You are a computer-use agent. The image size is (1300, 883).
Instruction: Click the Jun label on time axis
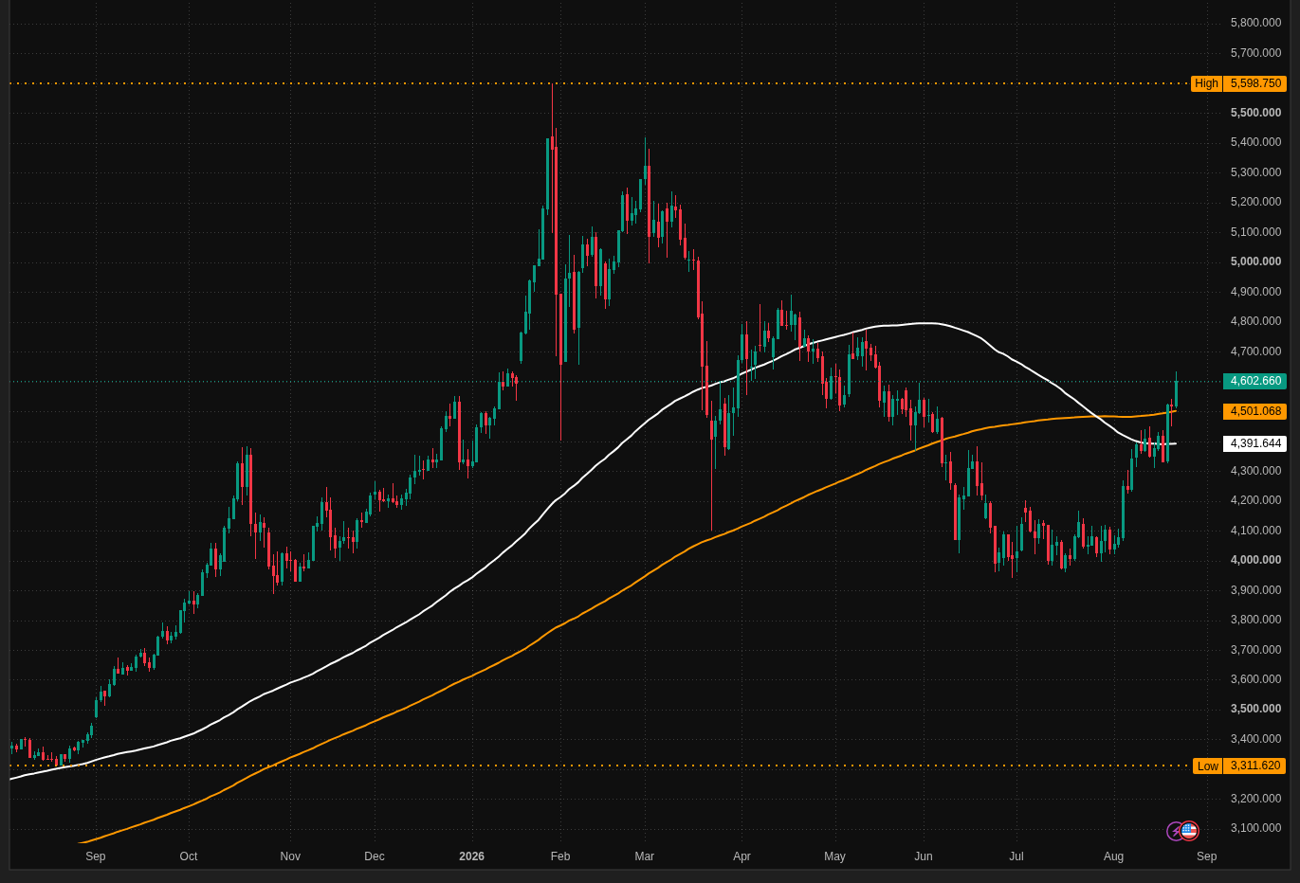tap(924, 856)
